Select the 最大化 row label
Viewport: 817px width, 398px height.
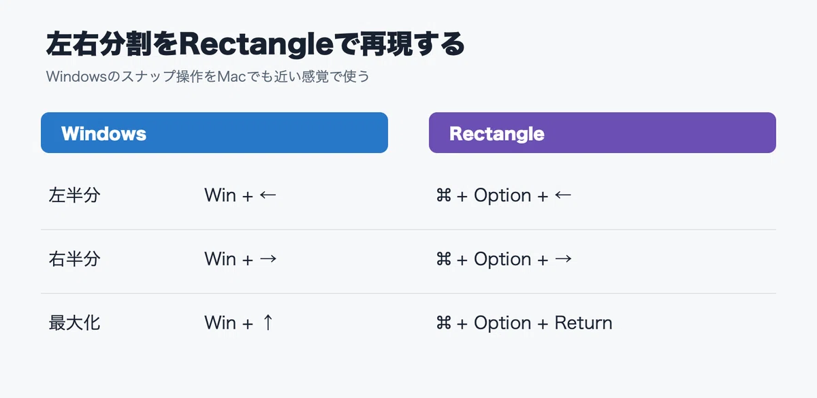coord(75,323)
